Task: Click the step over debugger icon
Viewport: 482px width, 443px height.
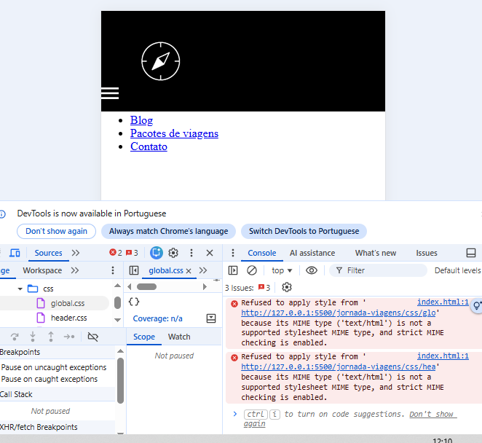Action: (15, 337)
